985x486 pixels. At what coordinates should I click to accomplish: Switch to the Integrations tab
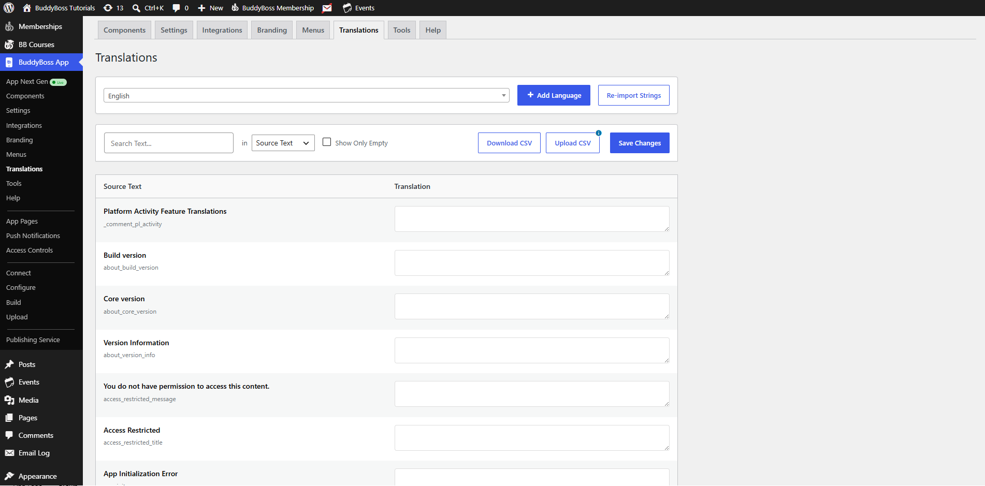pos(222,30)
